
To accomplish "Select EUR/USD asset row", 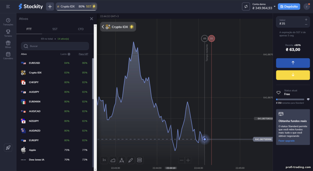I will click(x=54, y=63).
